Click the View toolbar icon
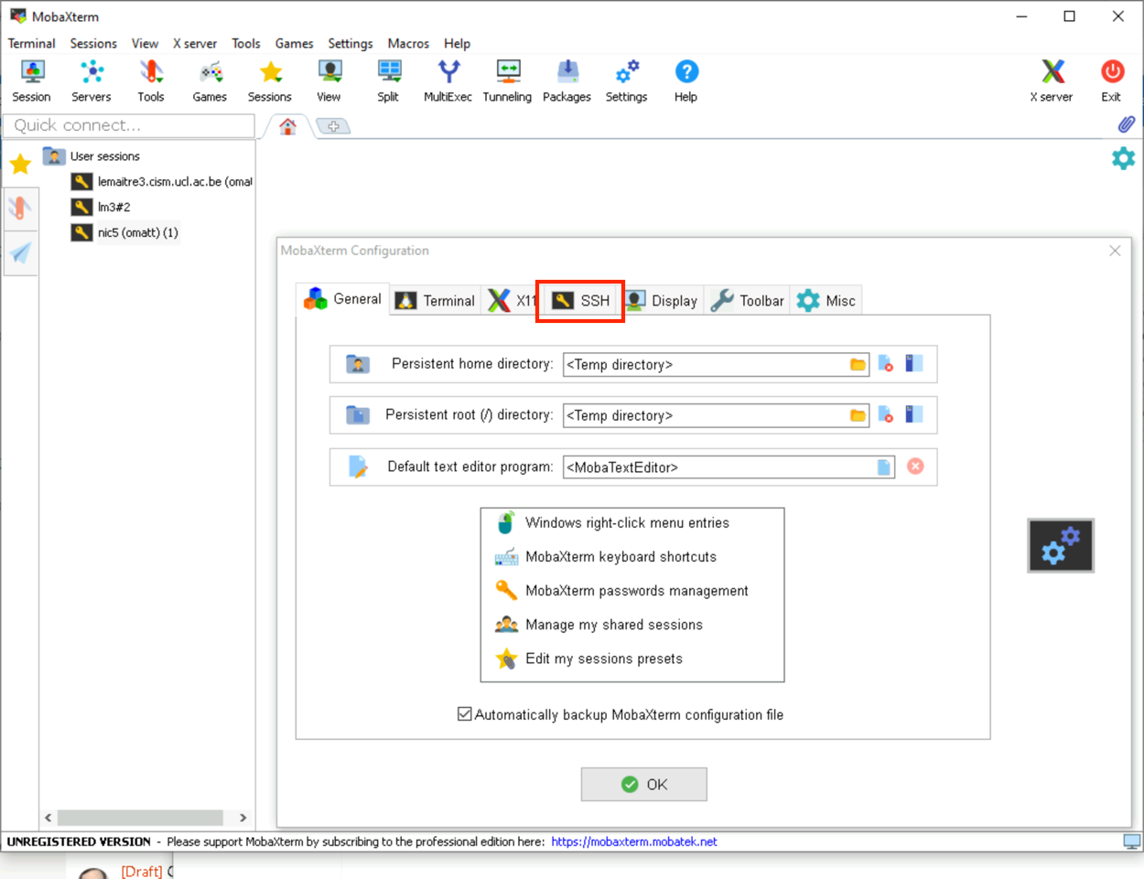The width and height of the screenshot is (1144, 879). 329,81
